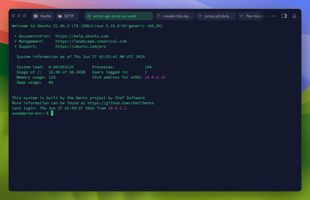The width and height of the screenshot is (310, 200).
Task: Open the SFTP tab
Action: pos(67,16)
